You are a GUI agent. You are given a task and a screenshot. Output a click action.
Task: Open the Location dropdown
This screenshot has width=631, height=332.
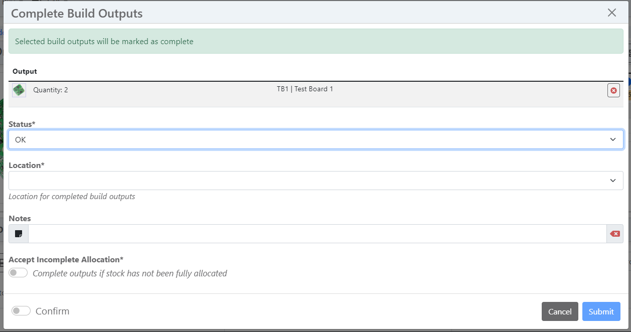pos(316,181)
